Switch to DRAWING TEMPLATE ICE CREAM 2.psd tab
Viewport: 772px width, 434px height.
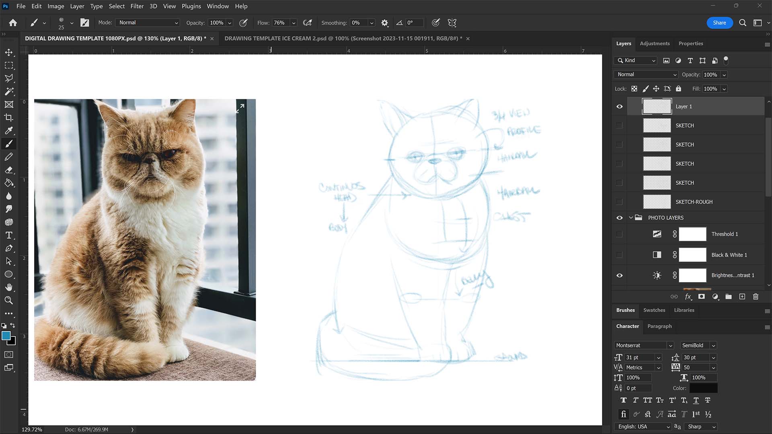click(x=343, y=39)
